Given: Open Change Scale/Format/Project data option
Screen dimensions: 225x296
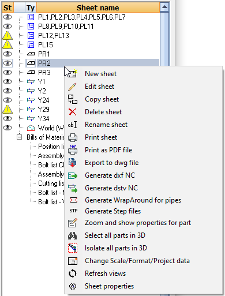Looking at the screenshot, I should tap(137, 261).
